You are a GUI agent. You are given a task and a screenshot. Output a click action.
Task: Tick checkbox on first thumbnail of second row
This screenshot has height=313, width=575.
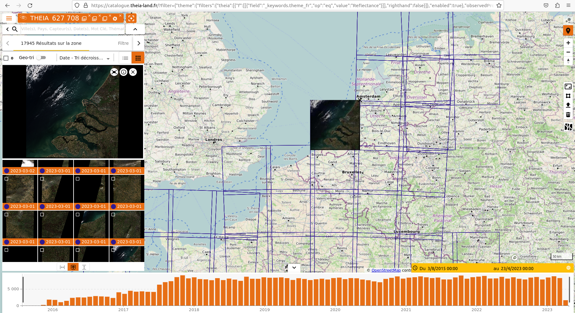(x=7, y=179)
